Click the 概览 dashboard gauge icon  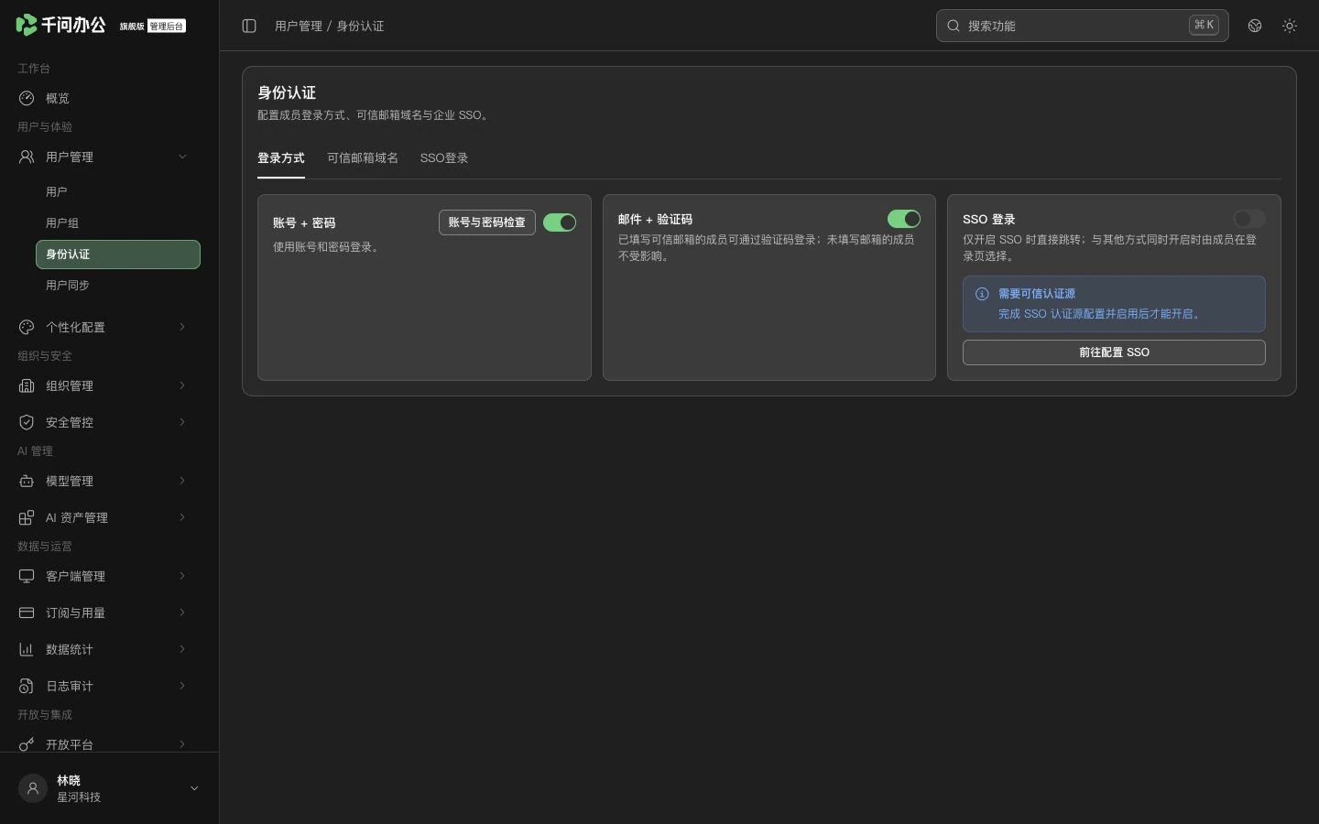(27, 98)
